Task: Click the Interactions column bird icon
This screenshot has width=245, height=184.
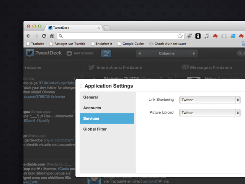Action: [91, 67]
